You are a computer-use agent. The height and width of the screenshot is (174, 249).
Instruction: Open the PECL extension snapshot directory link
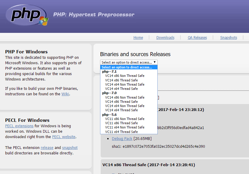pos(70,148)
